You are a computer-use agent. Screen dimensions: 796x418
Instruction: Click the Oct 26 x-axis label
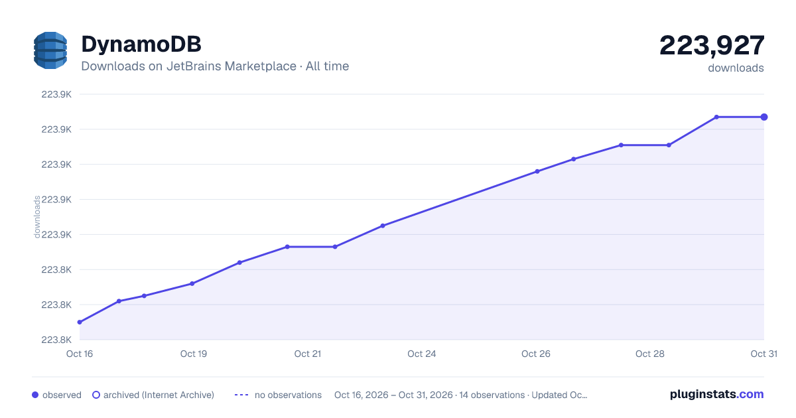click(x=536, y=354)
